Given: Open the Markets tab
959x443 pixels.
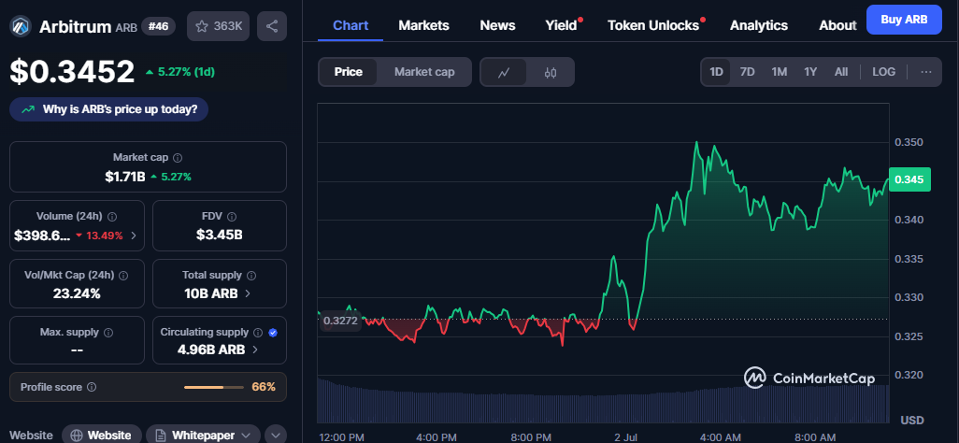Looking at the screenshot, I should click(423, 25).
